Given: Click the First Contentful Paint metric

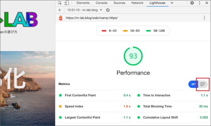Looking at the screenshot, I should pos(80,95).
